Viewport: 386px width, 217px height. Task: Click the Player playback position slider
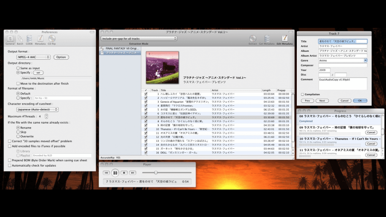pyautogui.click(x=167, y=173)
